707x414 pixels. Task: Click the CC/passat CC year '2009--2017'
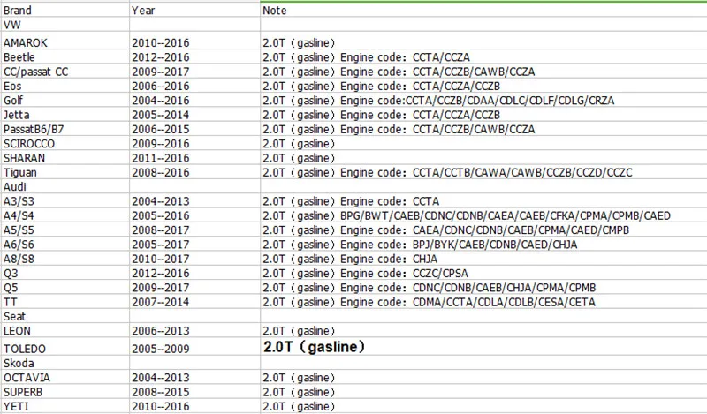pyautogui.click(x=194, y=72)
